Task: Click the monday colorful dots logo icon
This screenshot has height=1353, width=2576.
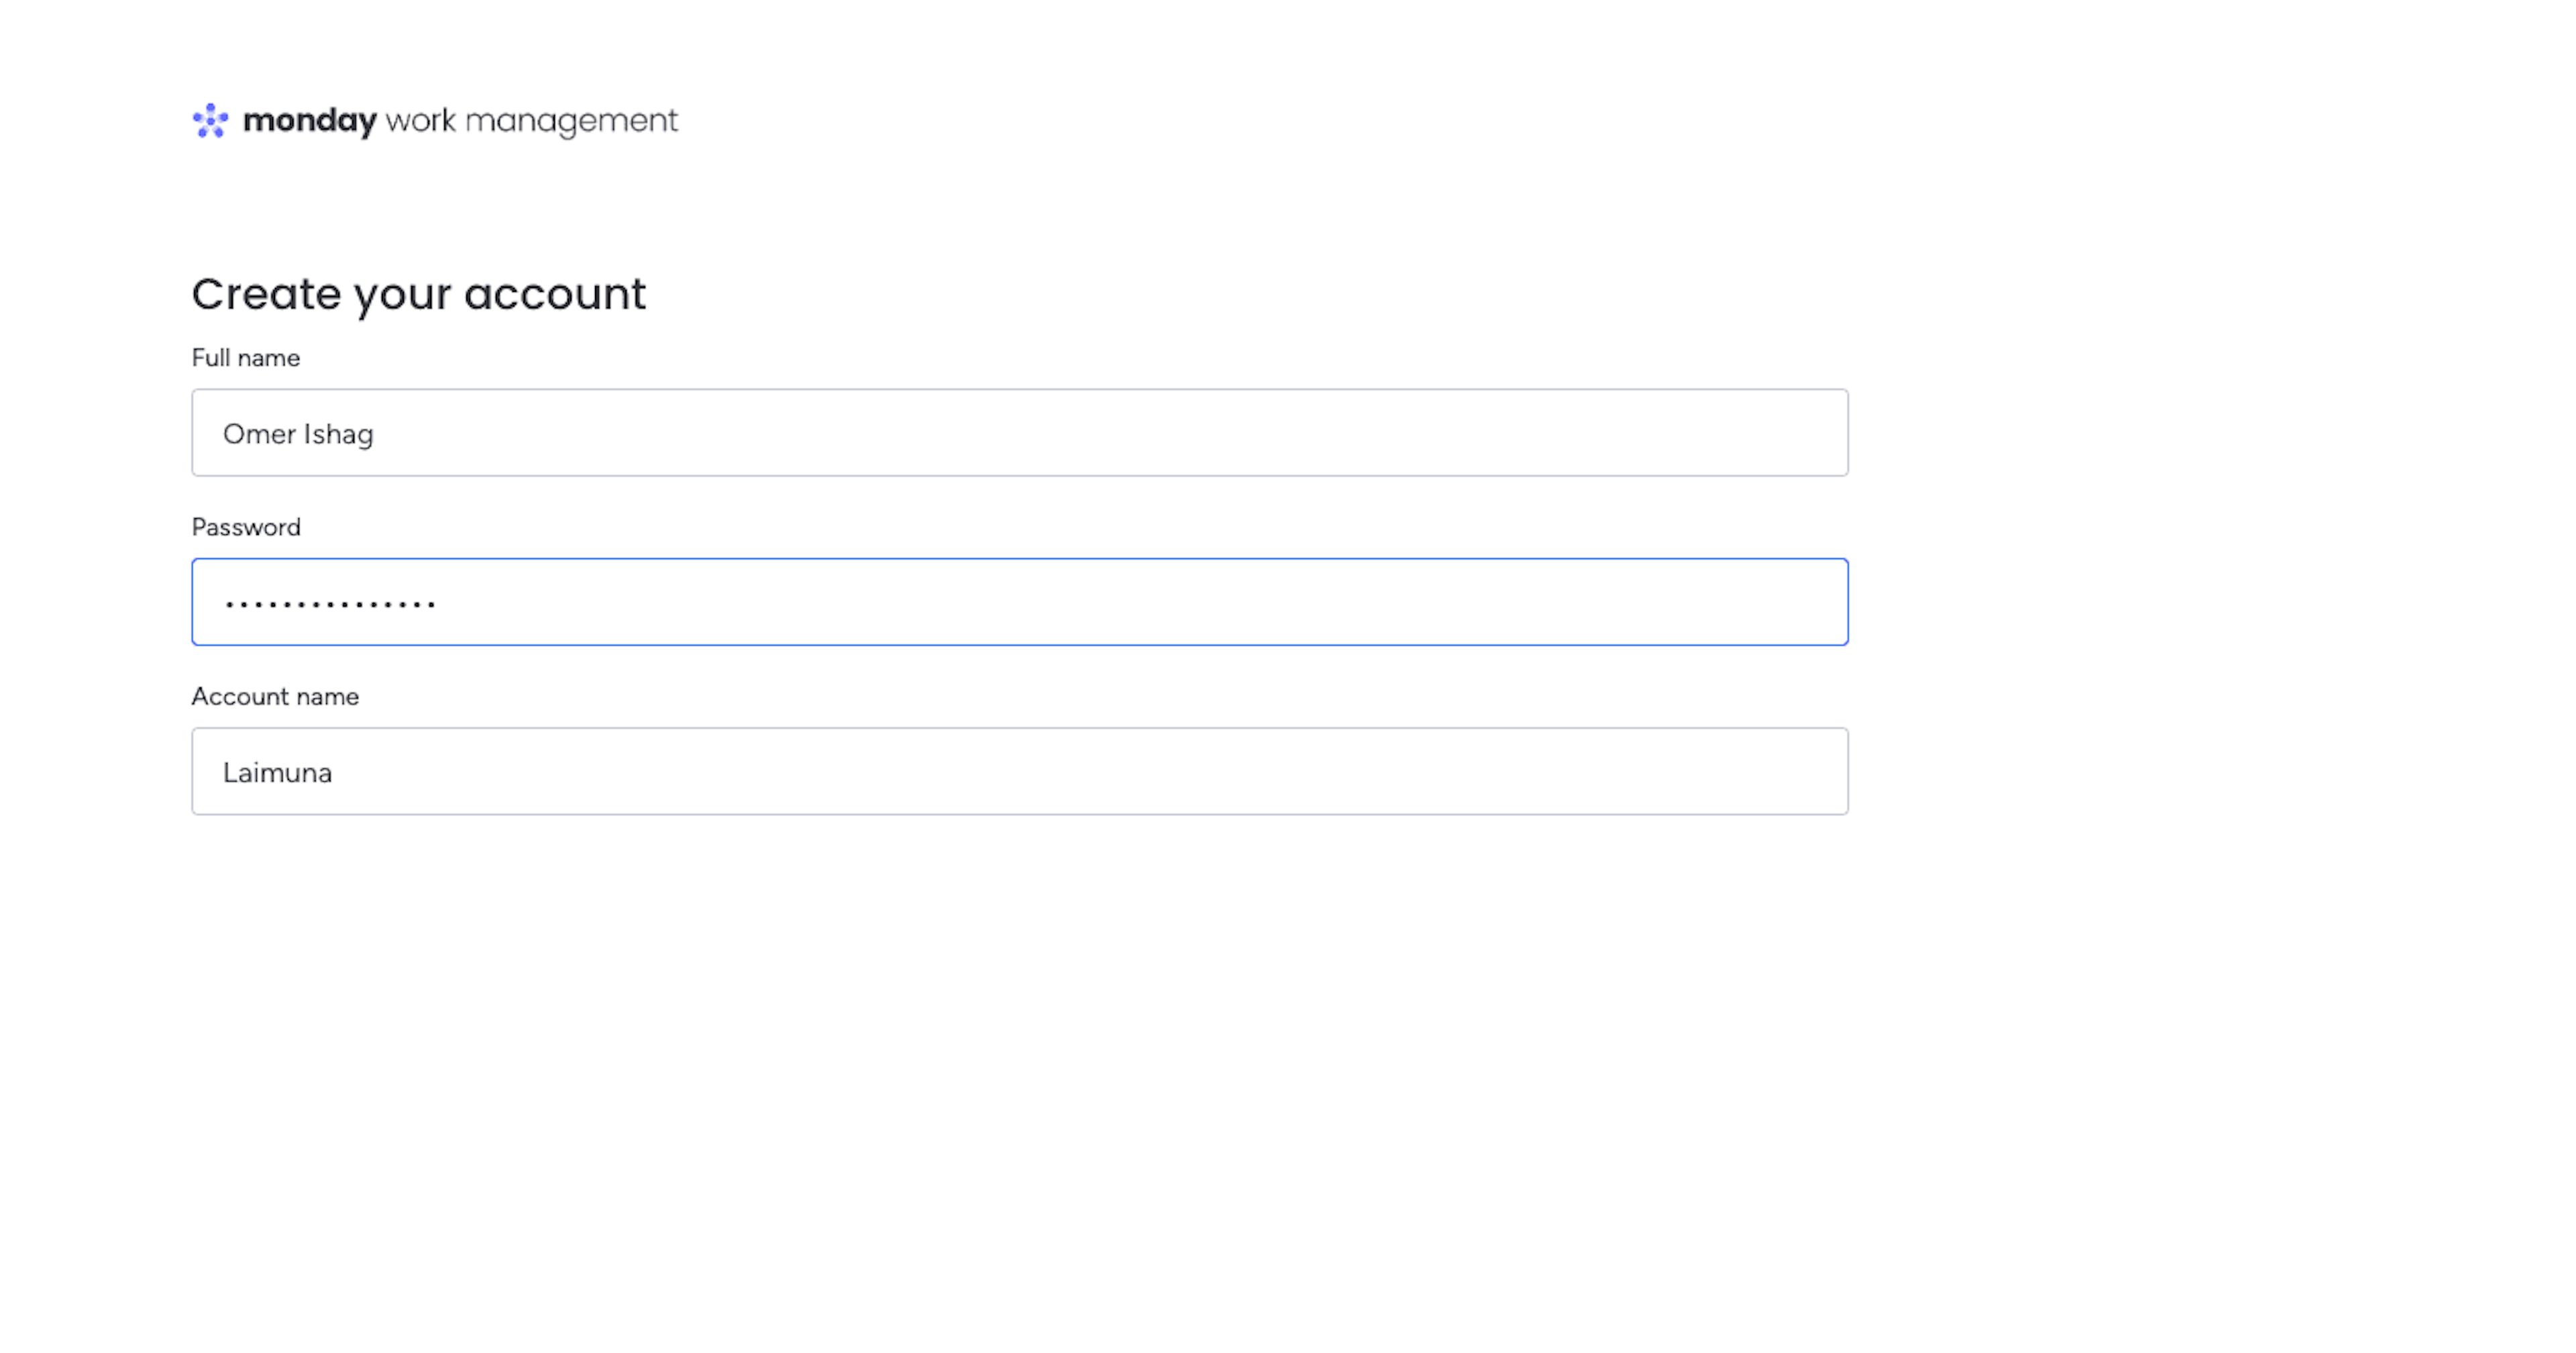Action: (210, 121)
